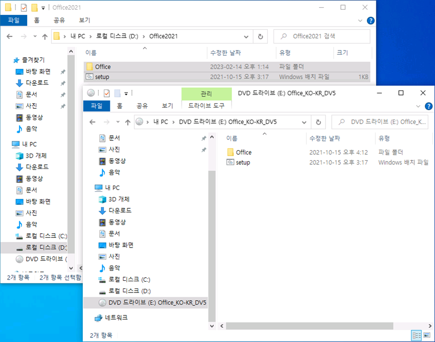Select 바탕 화면 in DVD window sidebar
435x342 pixels.
tap(116, 245)
